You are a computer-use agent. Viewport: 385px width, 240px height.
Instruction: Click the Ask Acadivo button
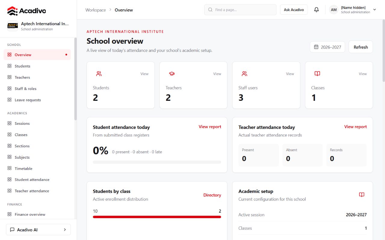(294, 10)
